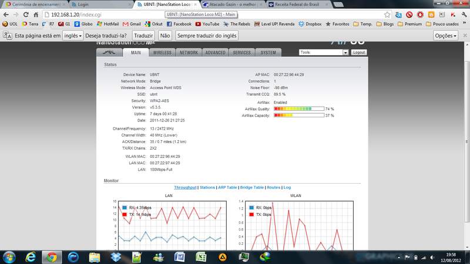This screenshot has height=264, width=470.
Task: Open the Tools dropdown in airOS
Action: pos(324,52)
